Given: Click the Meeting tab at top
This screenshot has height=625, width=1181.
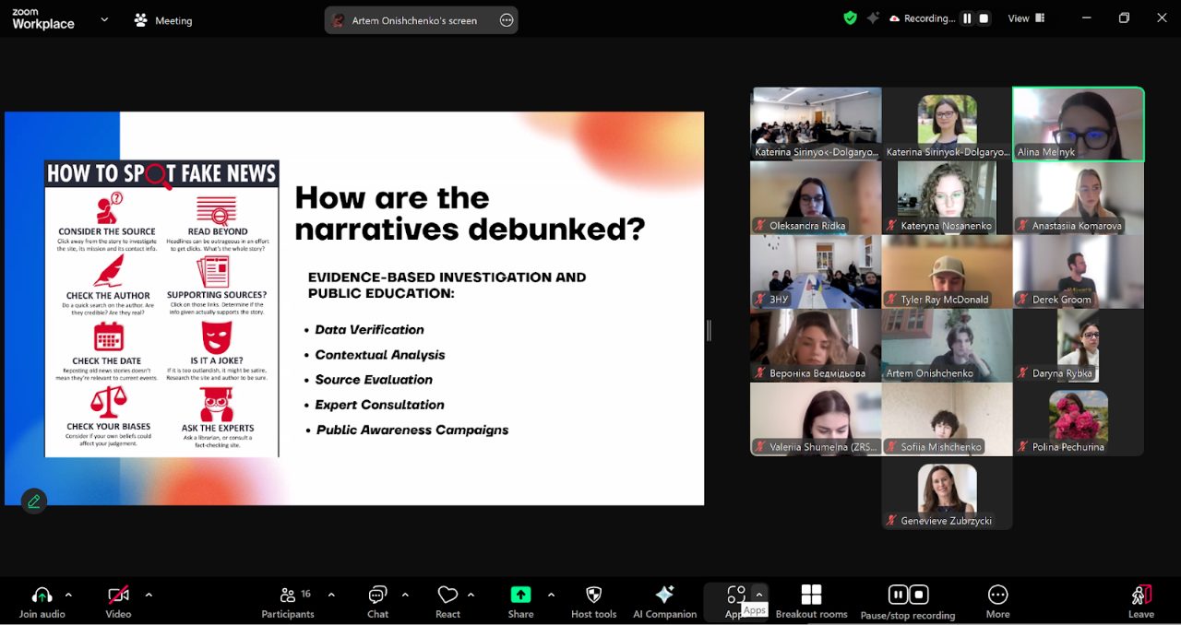Looking at the screenshot, I should 163,19.
